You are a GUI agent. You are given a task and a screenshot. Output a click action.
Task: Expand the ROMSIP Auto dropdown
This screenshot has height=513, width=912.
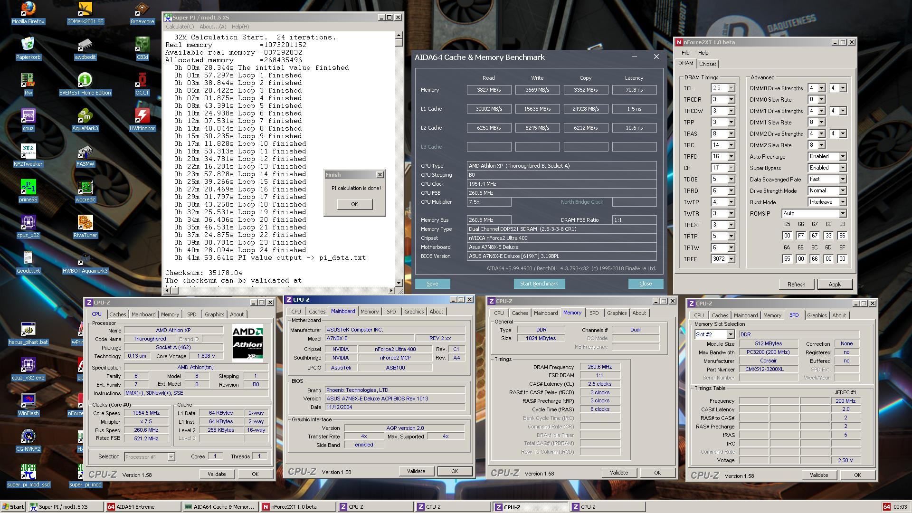[842, 214]
